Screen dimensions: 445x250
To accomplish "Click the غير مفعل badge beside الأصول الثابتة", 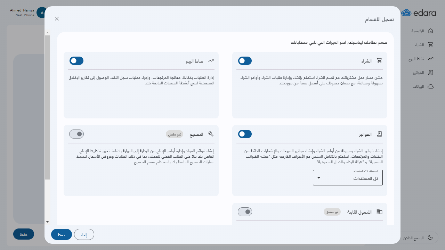I will click(x=332, y=212).
